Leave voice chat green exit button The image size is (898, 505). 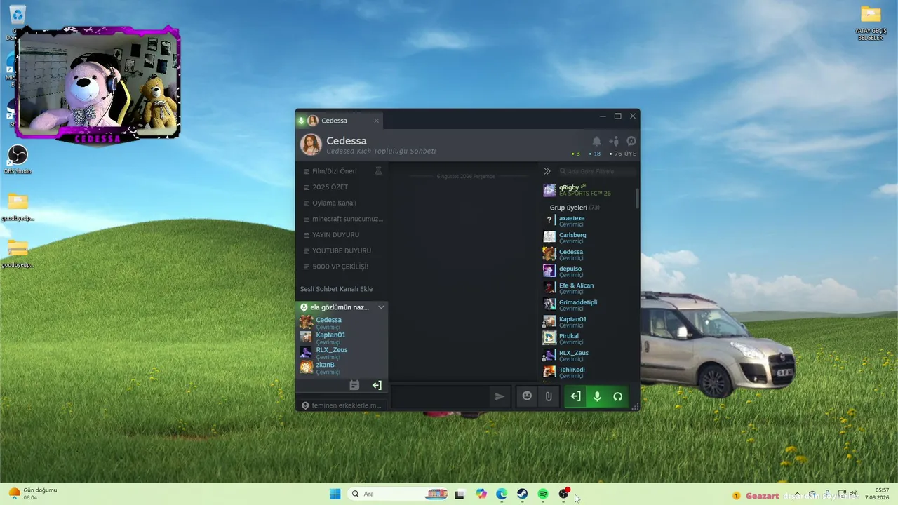click(575, 396)
